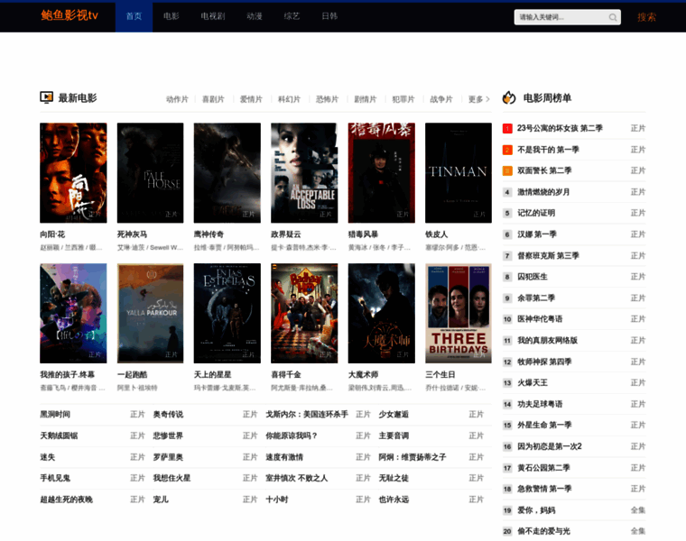This screenshot has height=541, width=686.
Task: Open 超越生死的夜晚 list entry
Action: (x=66, y=500)
